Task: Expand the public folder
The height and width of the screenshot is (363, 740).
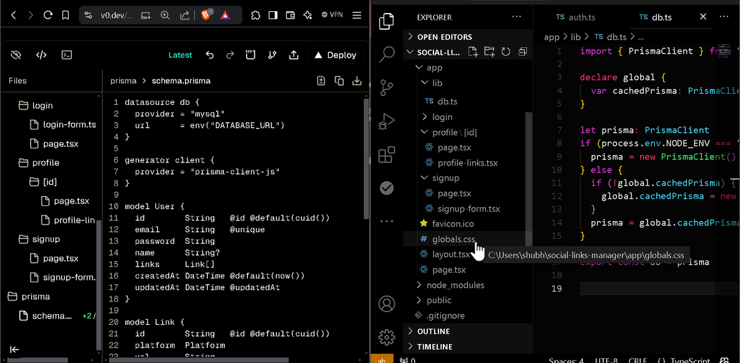Action: point(438,300)
